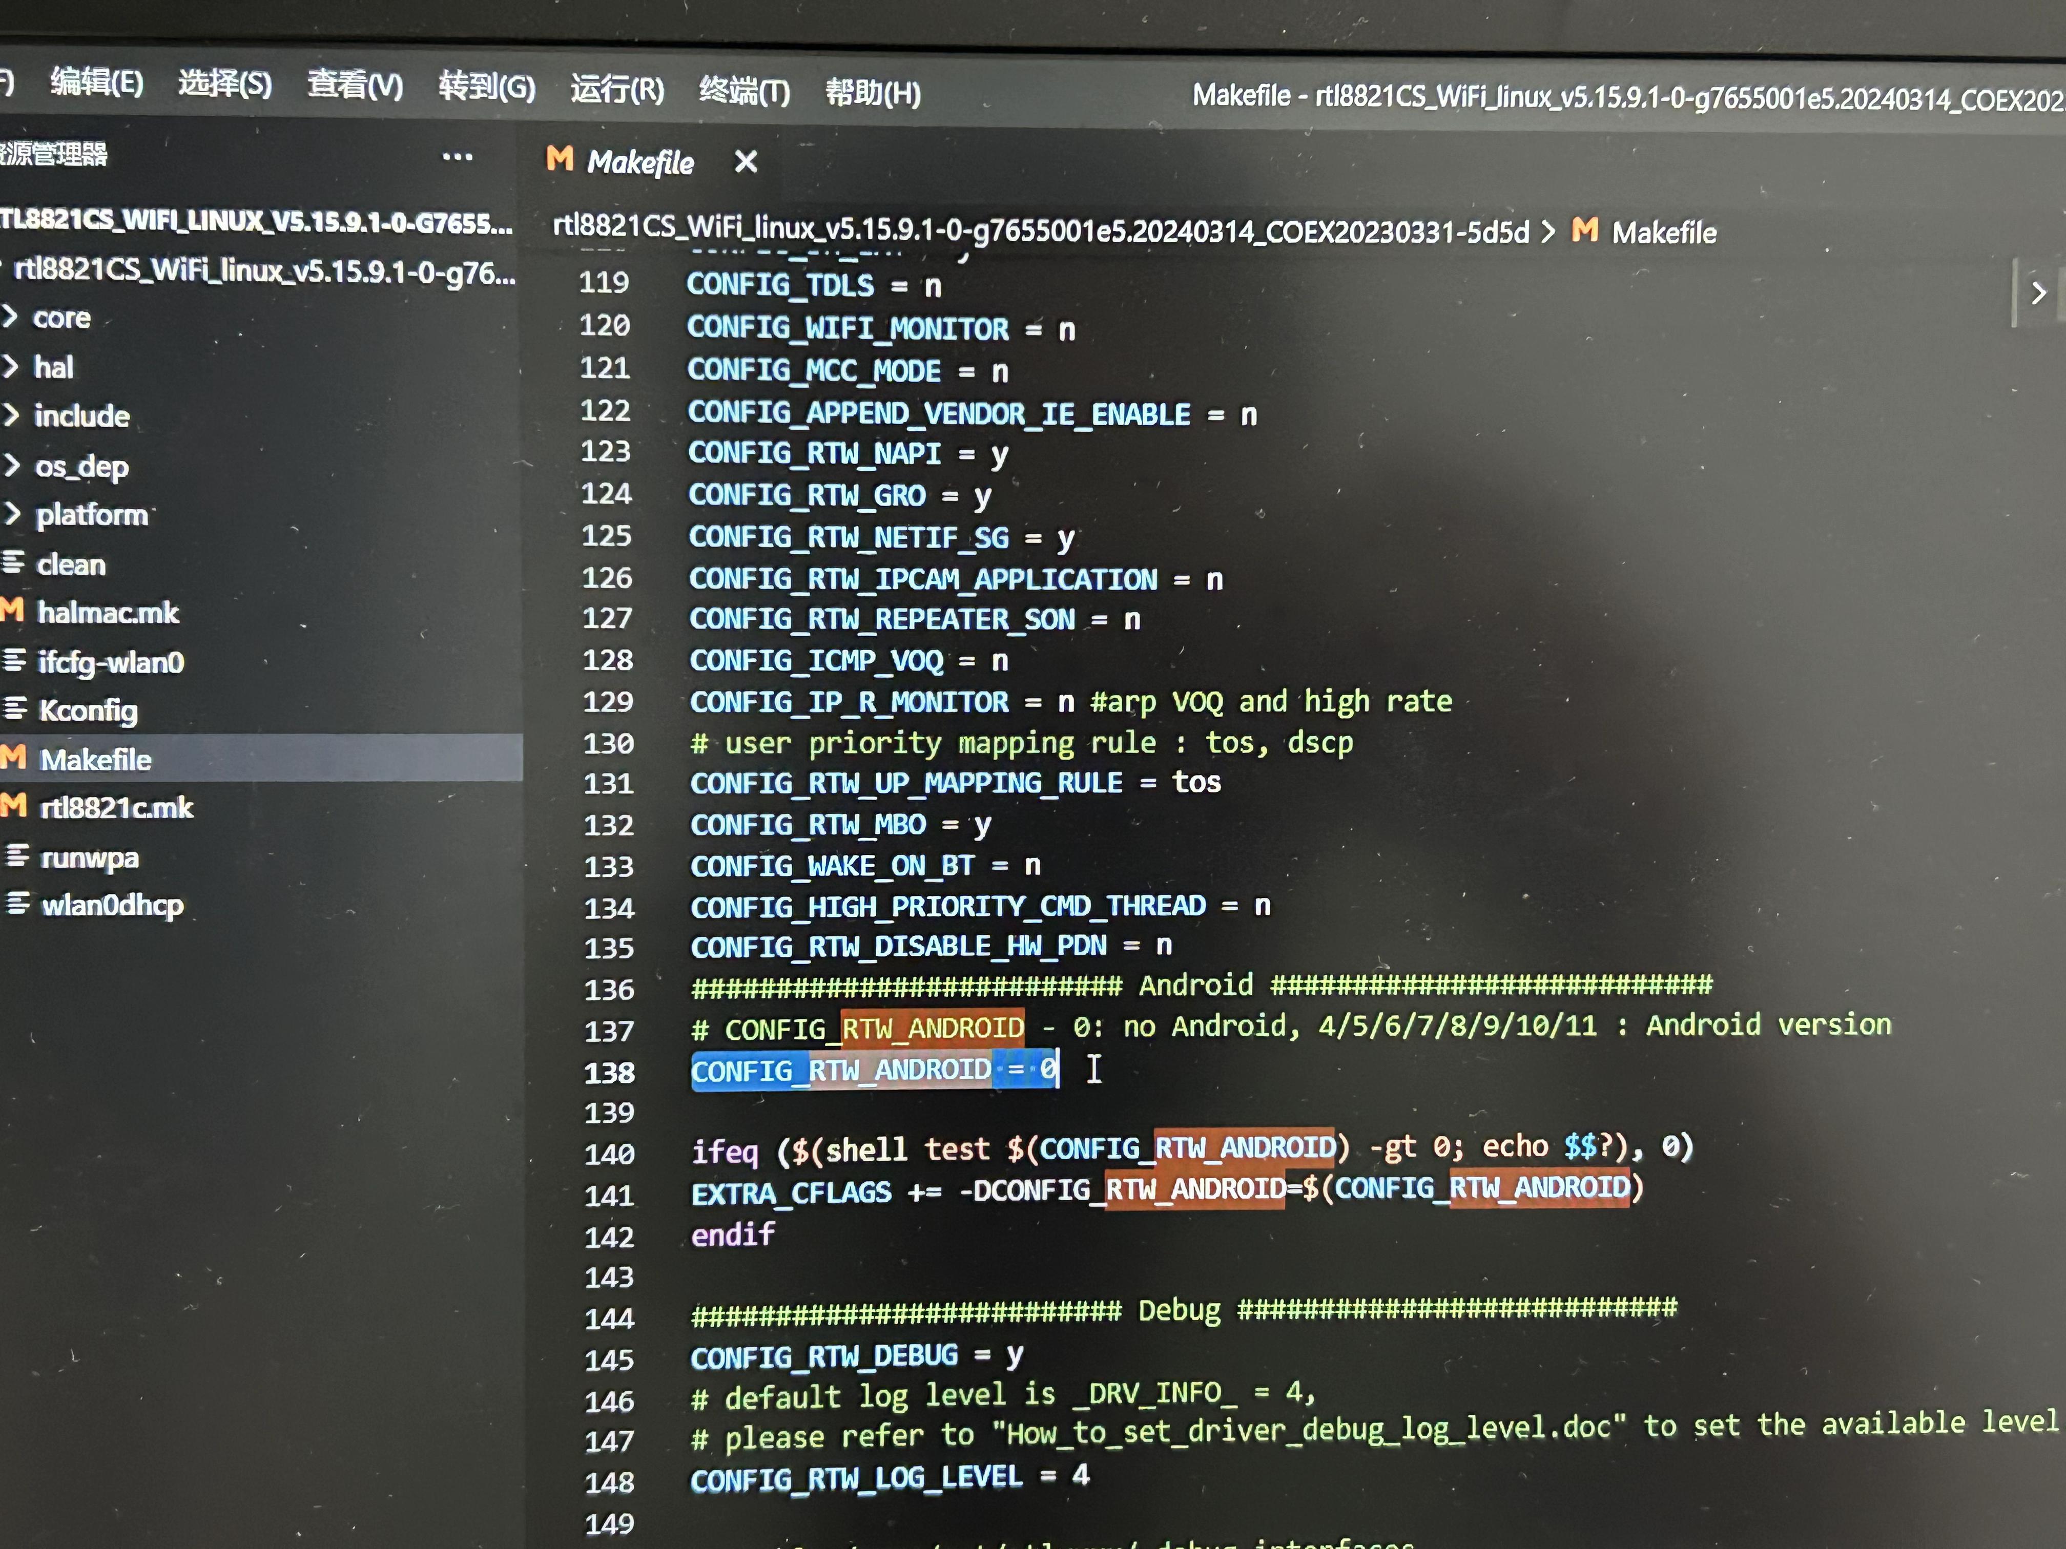Click breadcrumb Makefile M icon
Image resolution: width=2066 pixels, height=1549 pixels.
[1584, 231]
